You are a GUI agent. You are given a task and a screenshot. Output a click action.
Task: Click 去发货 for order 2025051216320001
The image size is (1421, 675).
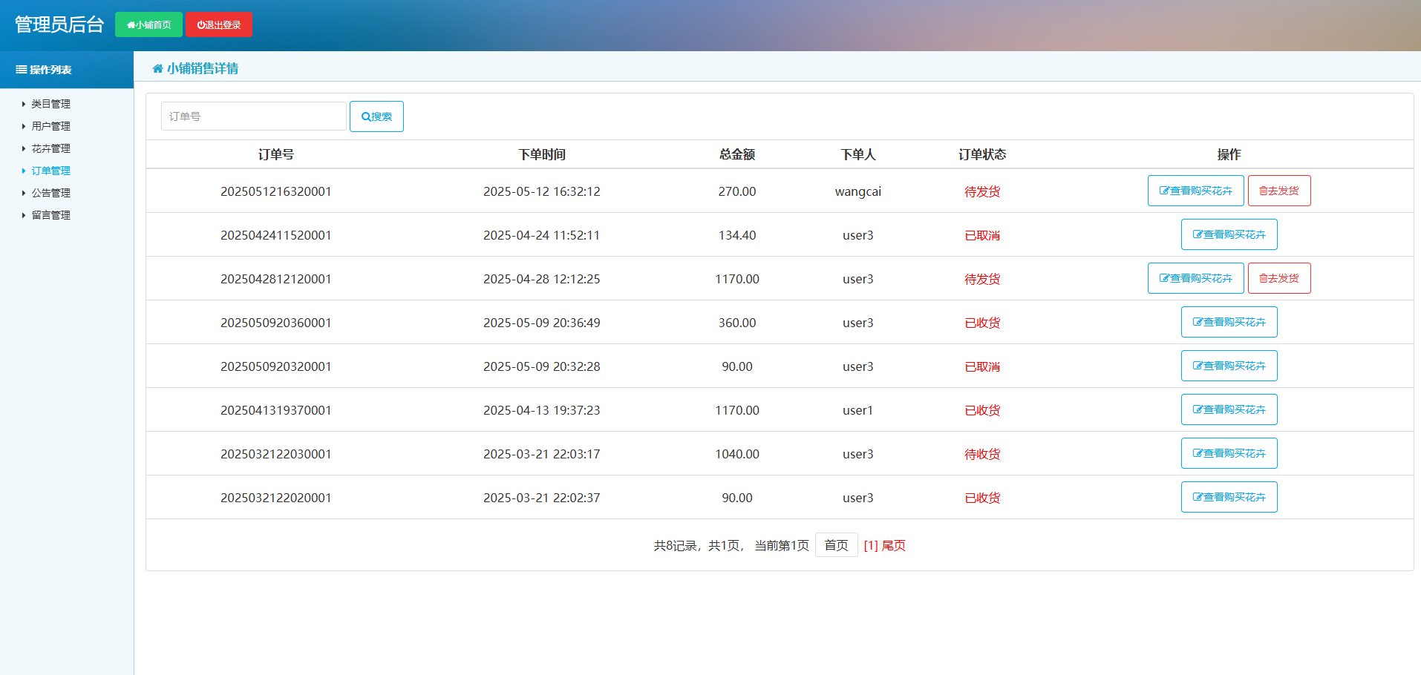click(x=1279, y=191)
